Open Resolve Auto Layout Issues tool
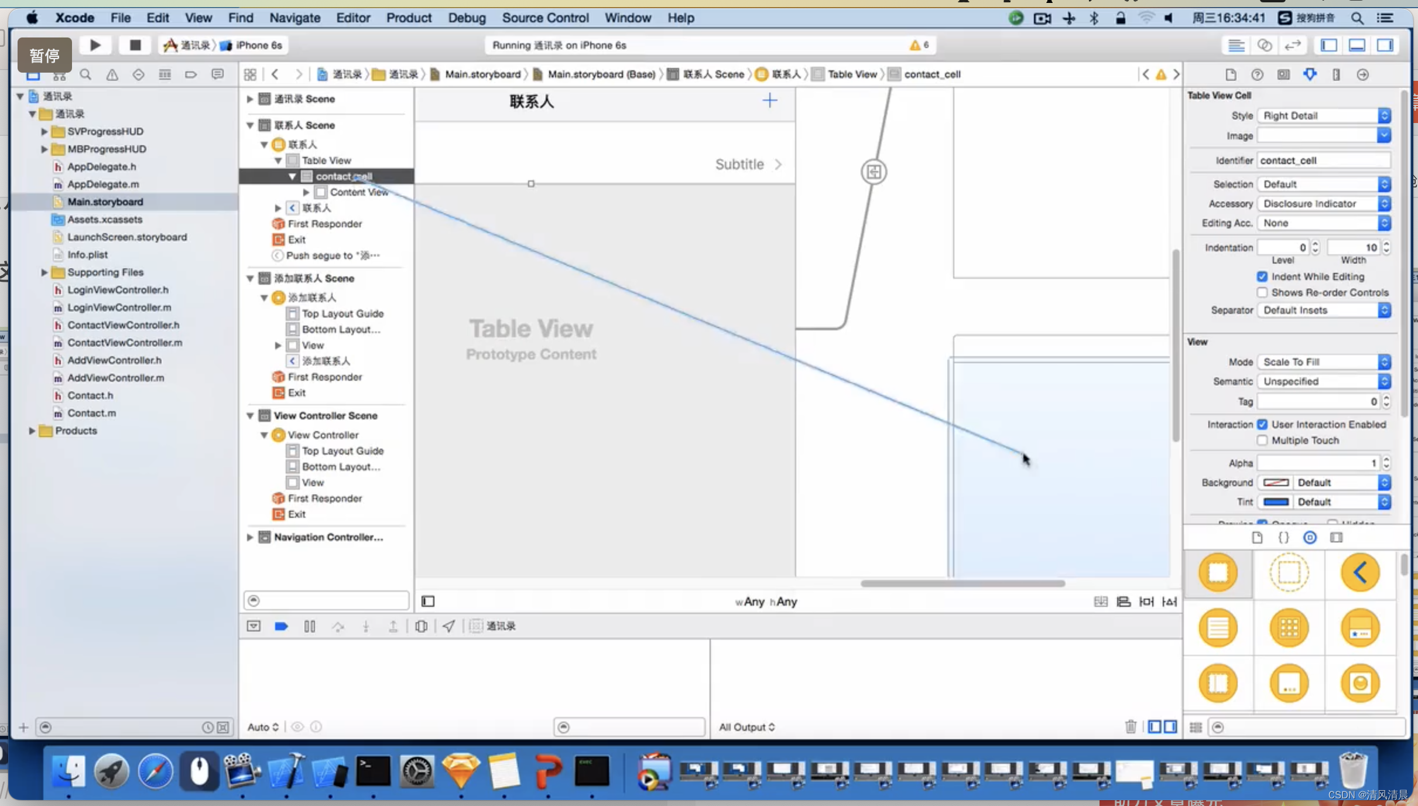1418x806 pixels. click(1170, 602)
